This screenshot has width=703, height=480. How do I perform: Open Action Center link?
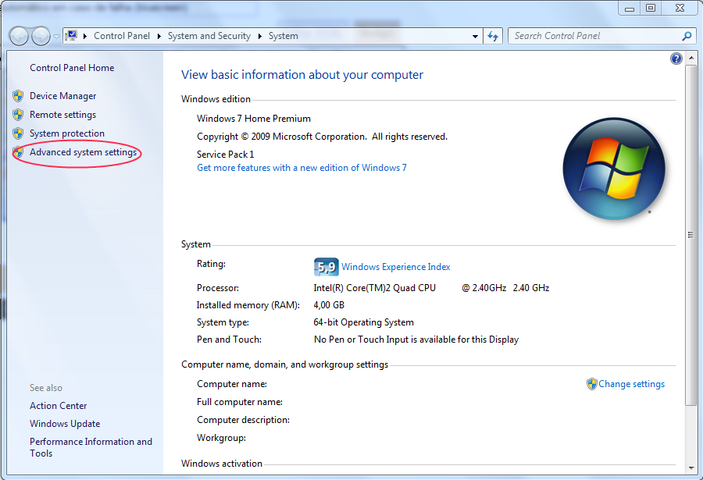[59, 406]
